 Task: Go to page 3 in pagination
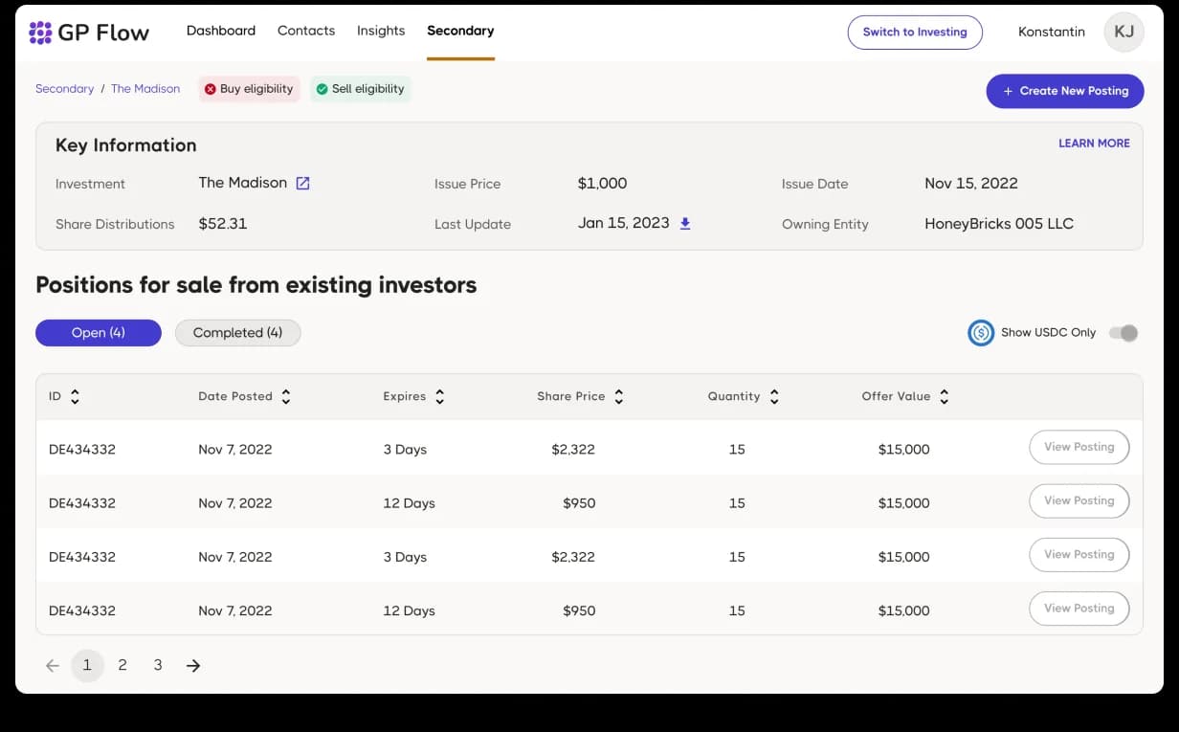(158, 665)
